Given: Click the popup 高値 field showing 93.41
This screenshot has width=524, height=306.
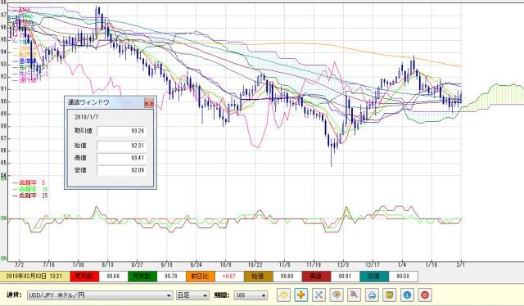Looking at the screenshot, I should [x=122, y=158].
